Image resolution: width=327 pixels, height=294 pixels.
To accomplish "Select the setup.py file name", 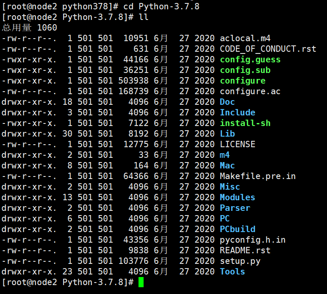I will [240, 261].
